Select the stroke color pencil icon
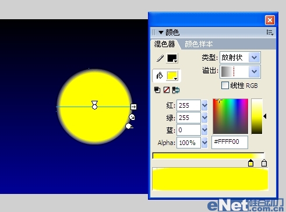 (x=160, y=58)
